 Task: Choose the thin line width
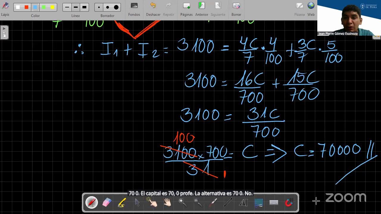(x=67, y=7)
